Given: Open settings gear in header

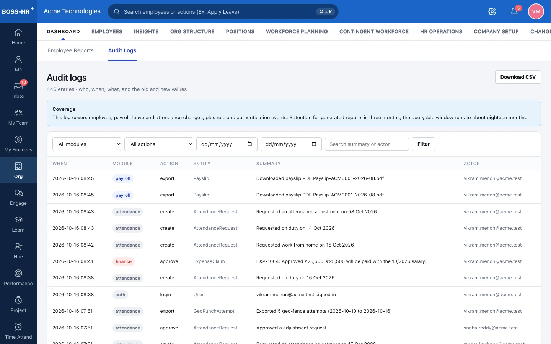Looking at the screenshot, I should pos(492,11).
